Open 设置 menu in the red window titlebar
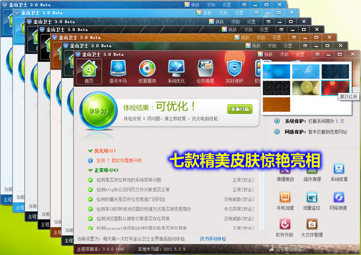This screenshot has width=361, height=255. (300, 54)
